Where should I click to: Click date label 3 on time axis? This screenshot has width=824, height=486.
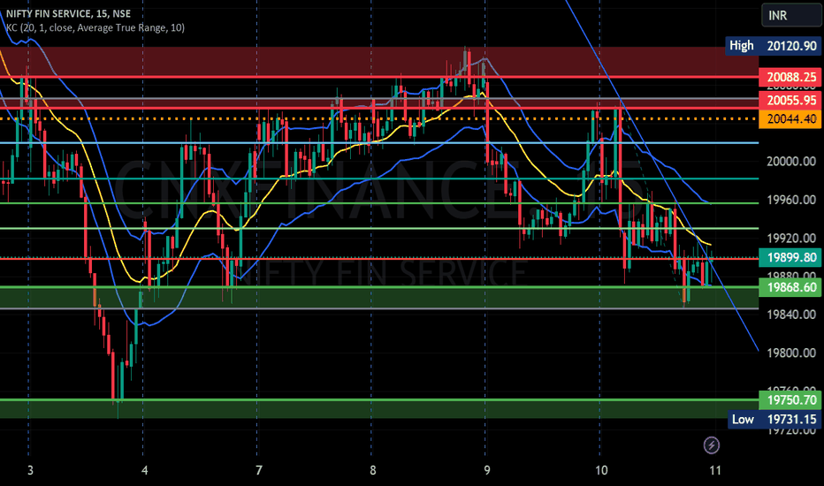coord(30,470)
